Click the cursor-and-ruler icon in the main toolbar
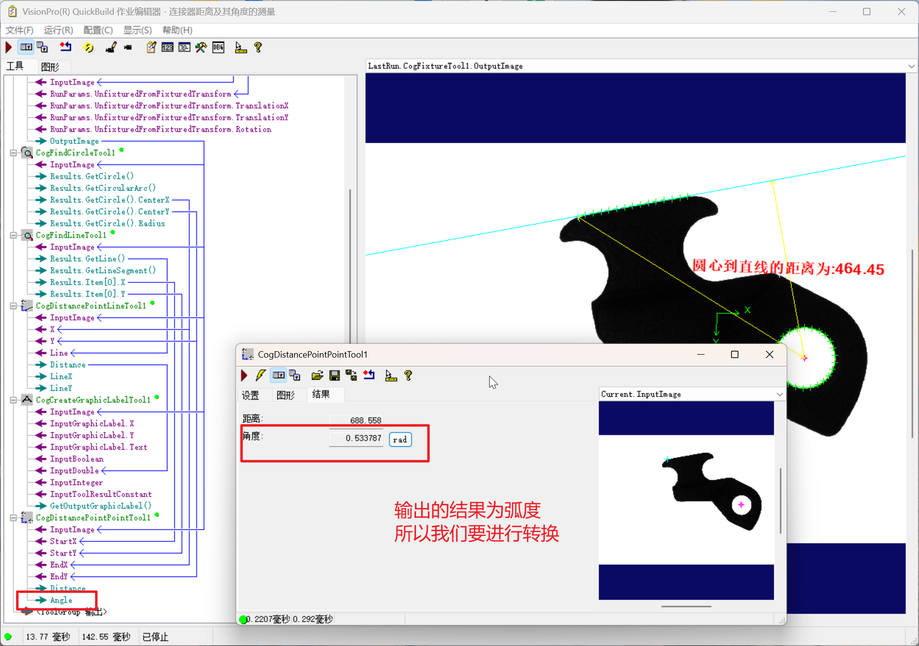 point(240,48)
